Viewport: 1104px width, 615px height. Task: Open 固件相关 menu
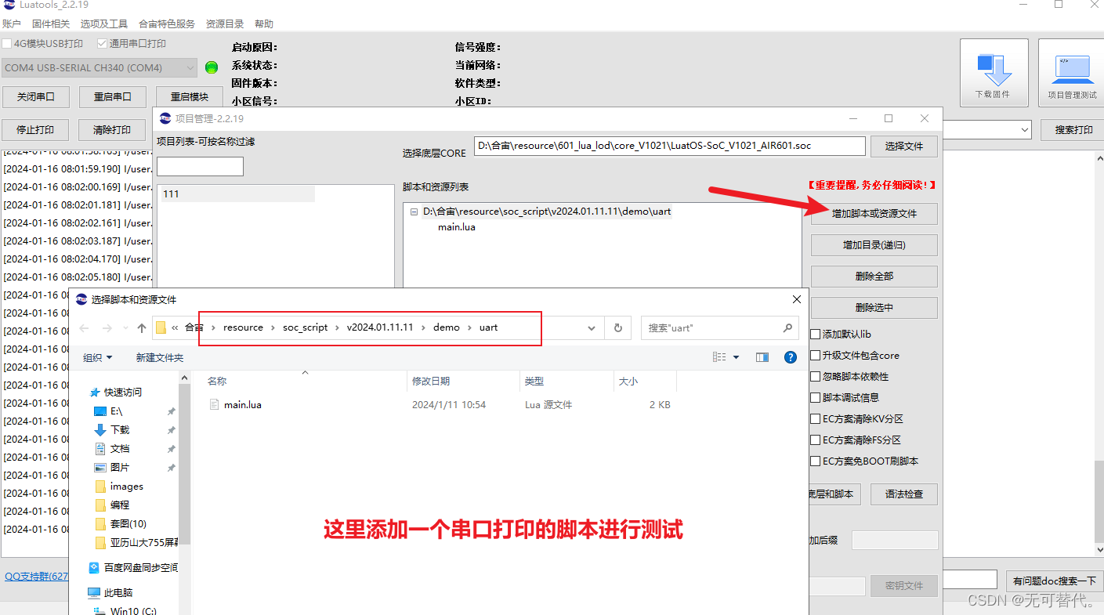click(x=51, y=24)
